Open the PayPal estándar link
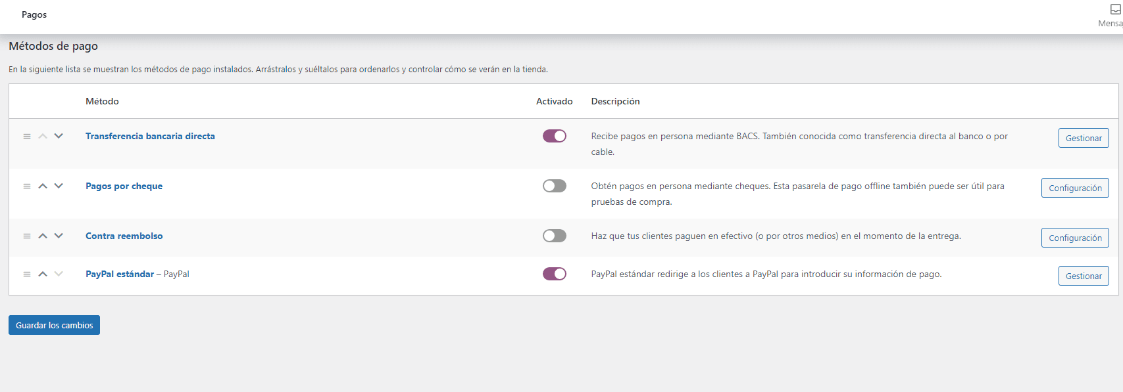This screenshot has width=1123, height=392. 120,274
